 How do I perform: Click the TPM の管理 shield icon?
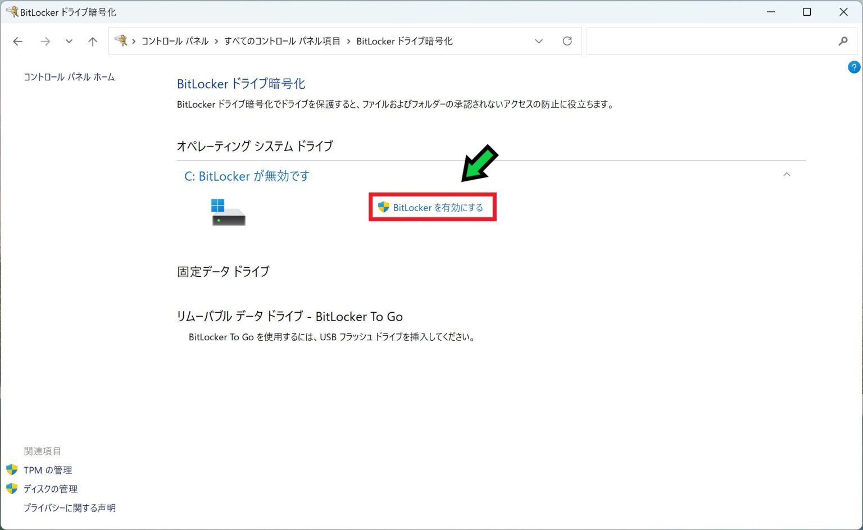pos(12,470)
